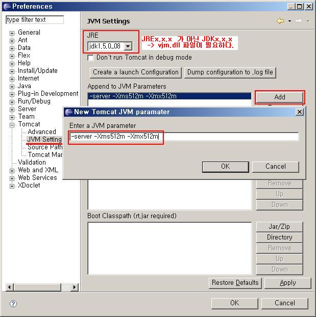Click Add for JVM Parameters
The width and height of the screenshot is (316, 317).
tap(280, 97)
